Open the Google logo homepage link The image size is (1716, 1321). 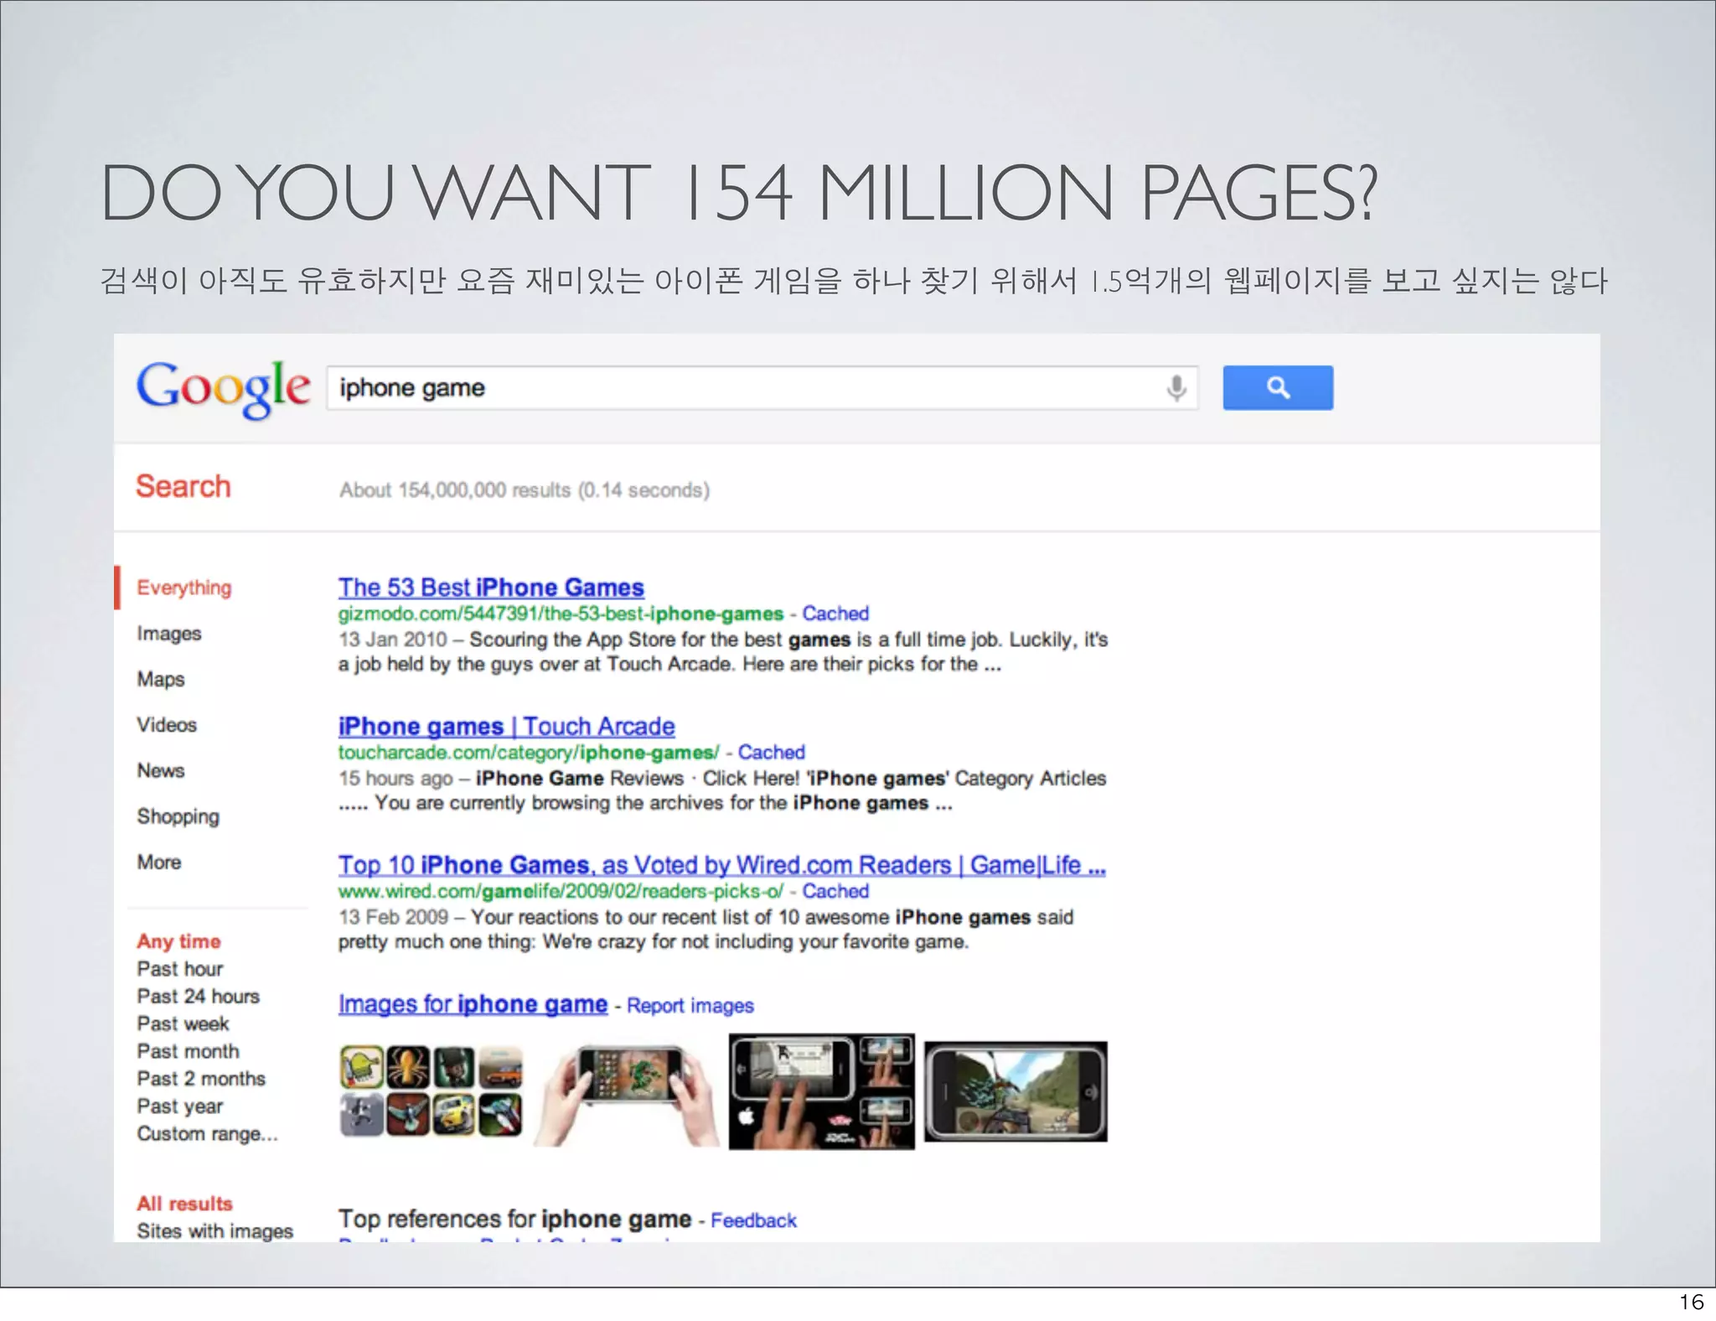click(223, 388)
